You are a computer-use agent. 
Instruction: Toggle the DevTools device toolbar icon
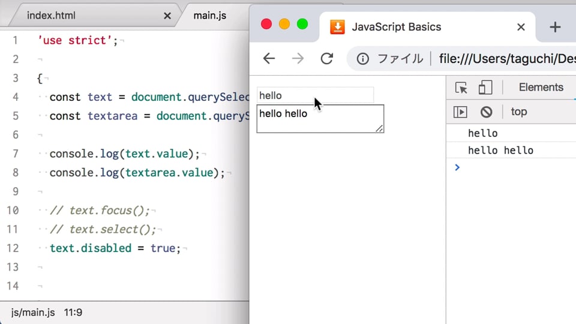pyautogui.click(x=485, y=88)
